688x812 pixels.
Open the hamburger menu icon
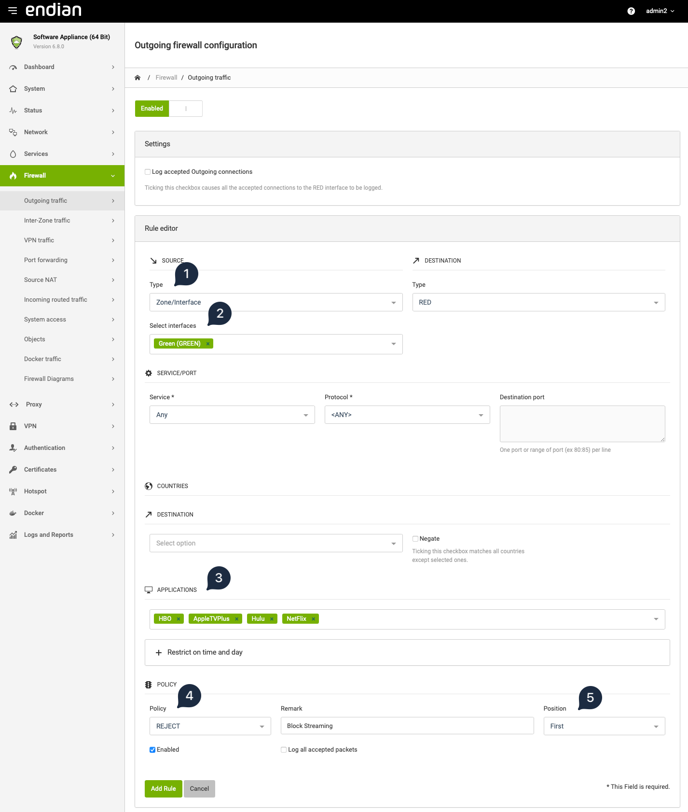pyautogui.click(x=13, y=11)
